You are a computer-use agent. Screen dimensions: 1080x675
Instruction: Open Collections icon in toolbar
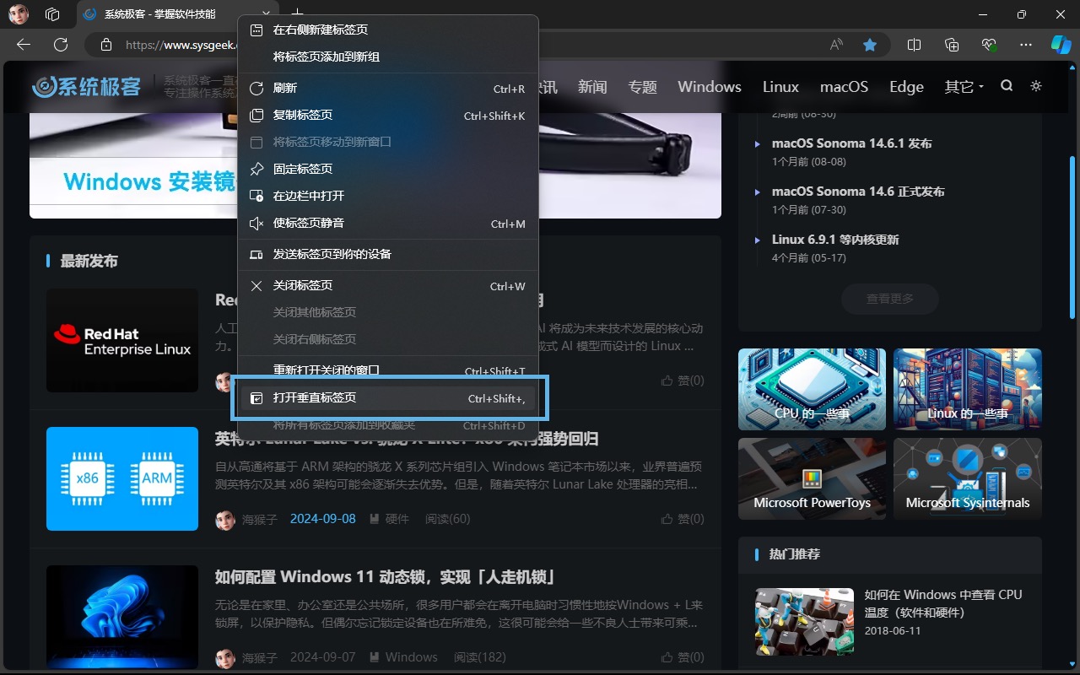pos(952,45)
